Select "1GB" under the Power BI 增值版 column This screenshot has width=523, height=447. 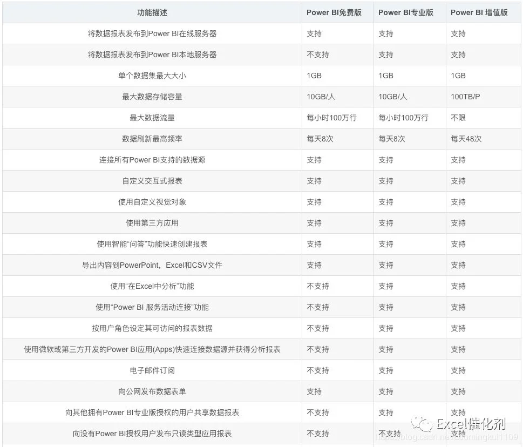point(458,76)
